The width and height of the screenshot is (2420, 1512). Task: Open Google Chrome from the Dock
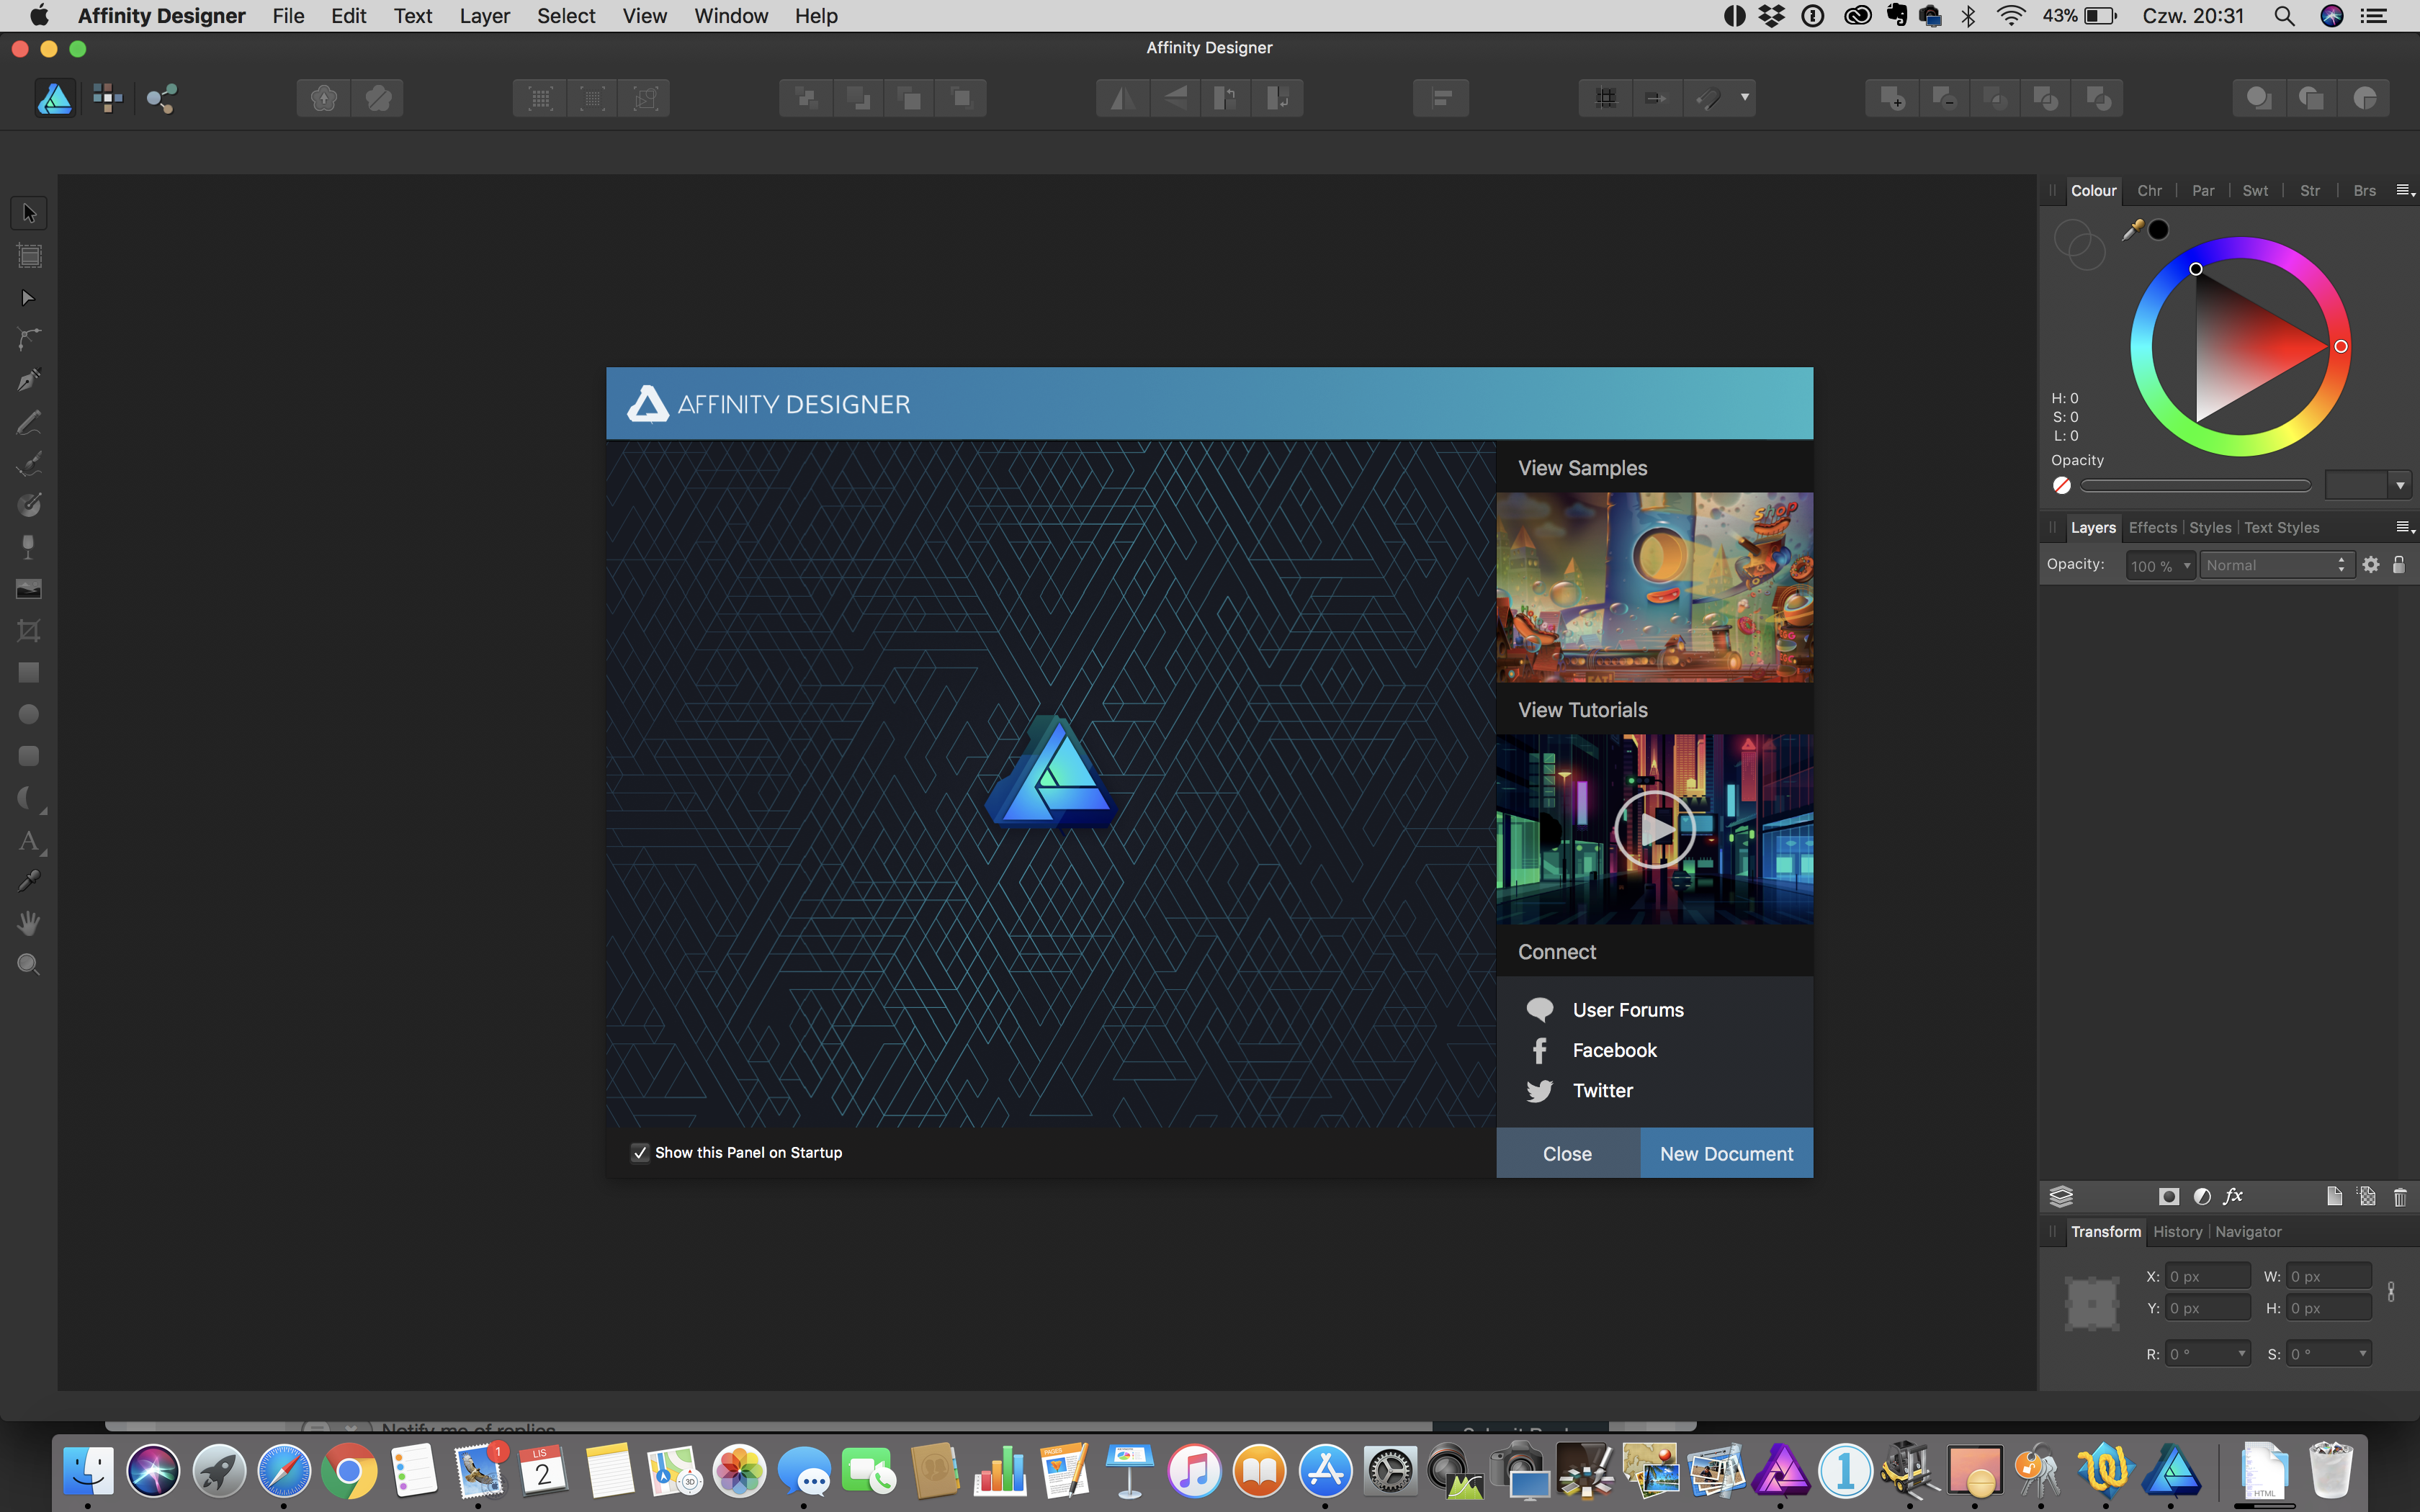tap(348, 1472)
